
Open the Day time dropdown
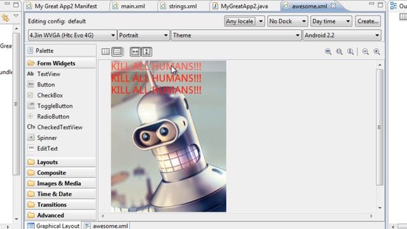331,21
